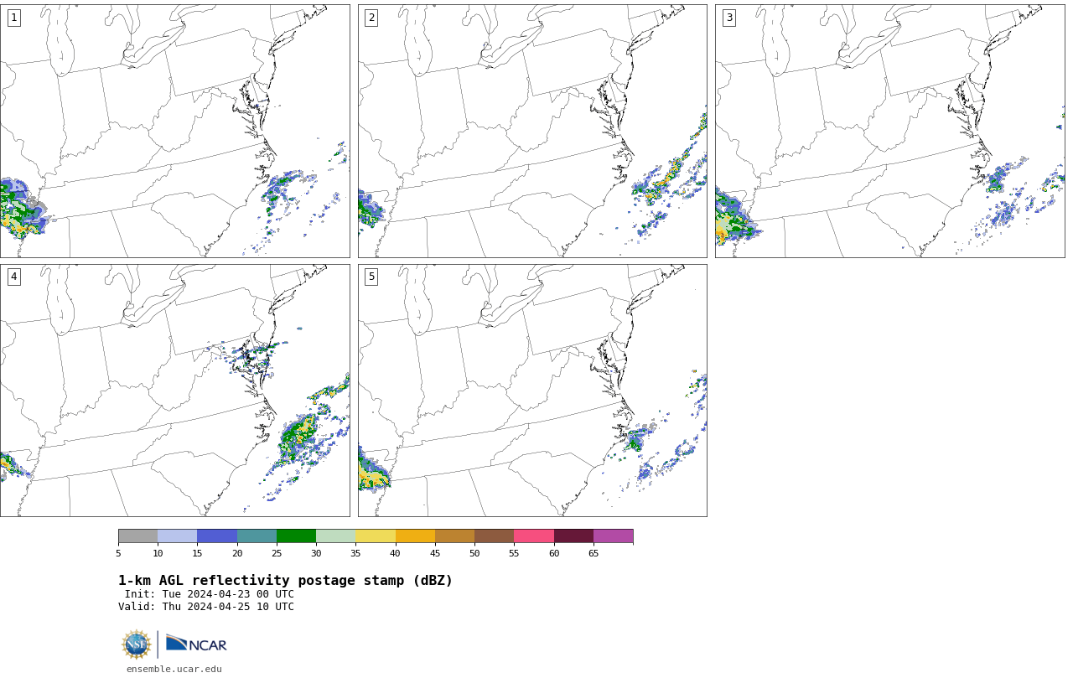Click the NCAR logo

[196, 644]
